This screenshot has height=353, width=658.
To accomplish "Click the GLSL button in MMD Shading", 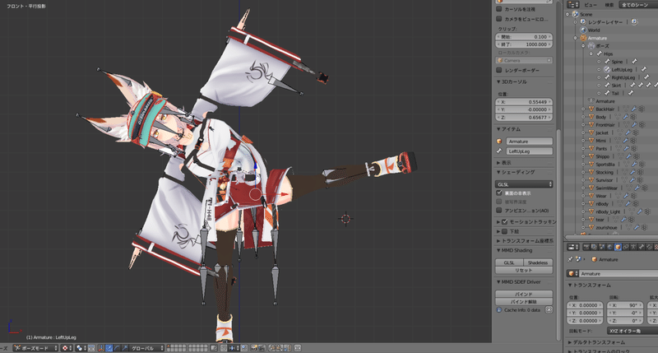I will [x=509, y=262].
